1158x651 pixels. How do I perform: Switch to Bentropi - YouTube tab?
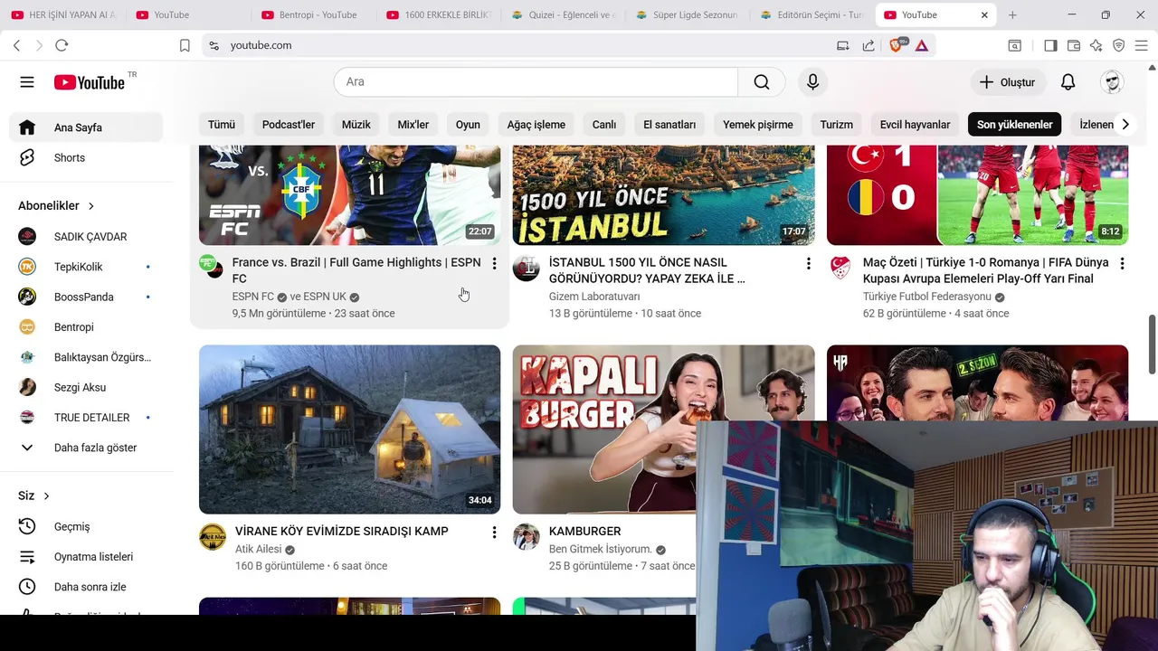314,14
